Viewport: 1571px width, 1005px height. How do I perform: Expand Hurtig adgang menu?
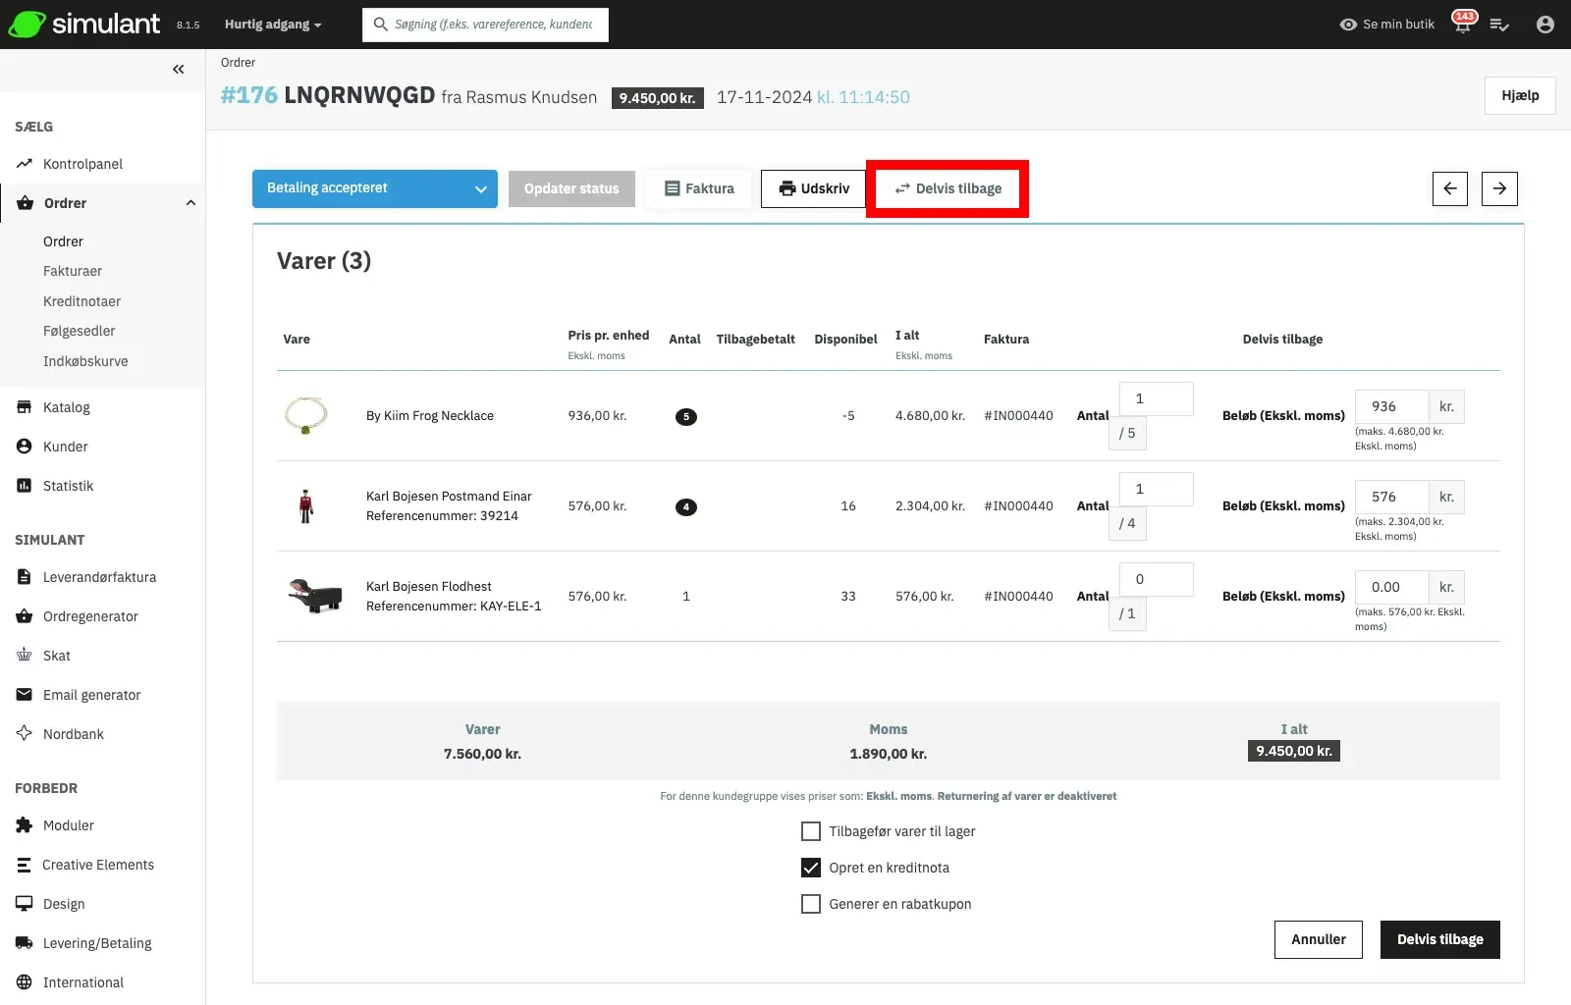pyautogui.click(x=272, y=25)
